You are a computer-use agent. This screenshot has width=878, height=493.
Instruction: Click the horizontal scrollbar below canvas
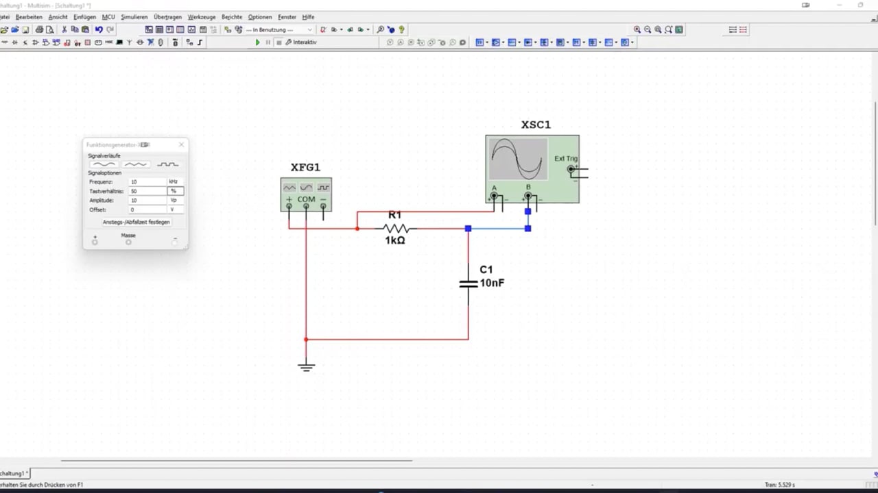237,461
